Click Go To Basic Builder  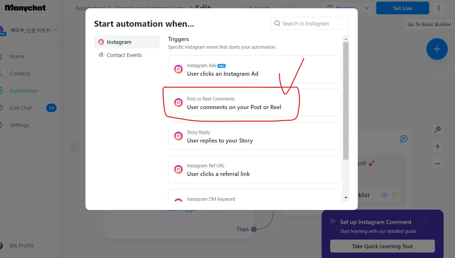click(429, 24)
